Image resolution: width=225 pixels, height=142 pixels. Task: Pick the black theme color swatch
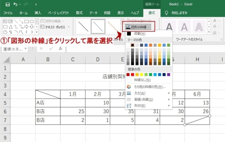[132, 45]
